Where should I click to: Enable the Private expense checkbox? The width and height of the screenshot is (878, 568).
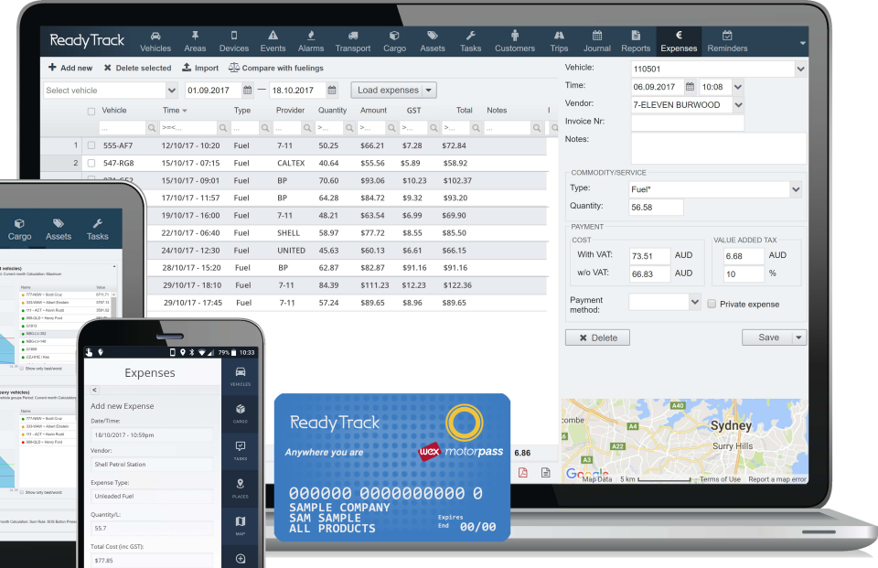pyautogui.click(x=712, y=304)
